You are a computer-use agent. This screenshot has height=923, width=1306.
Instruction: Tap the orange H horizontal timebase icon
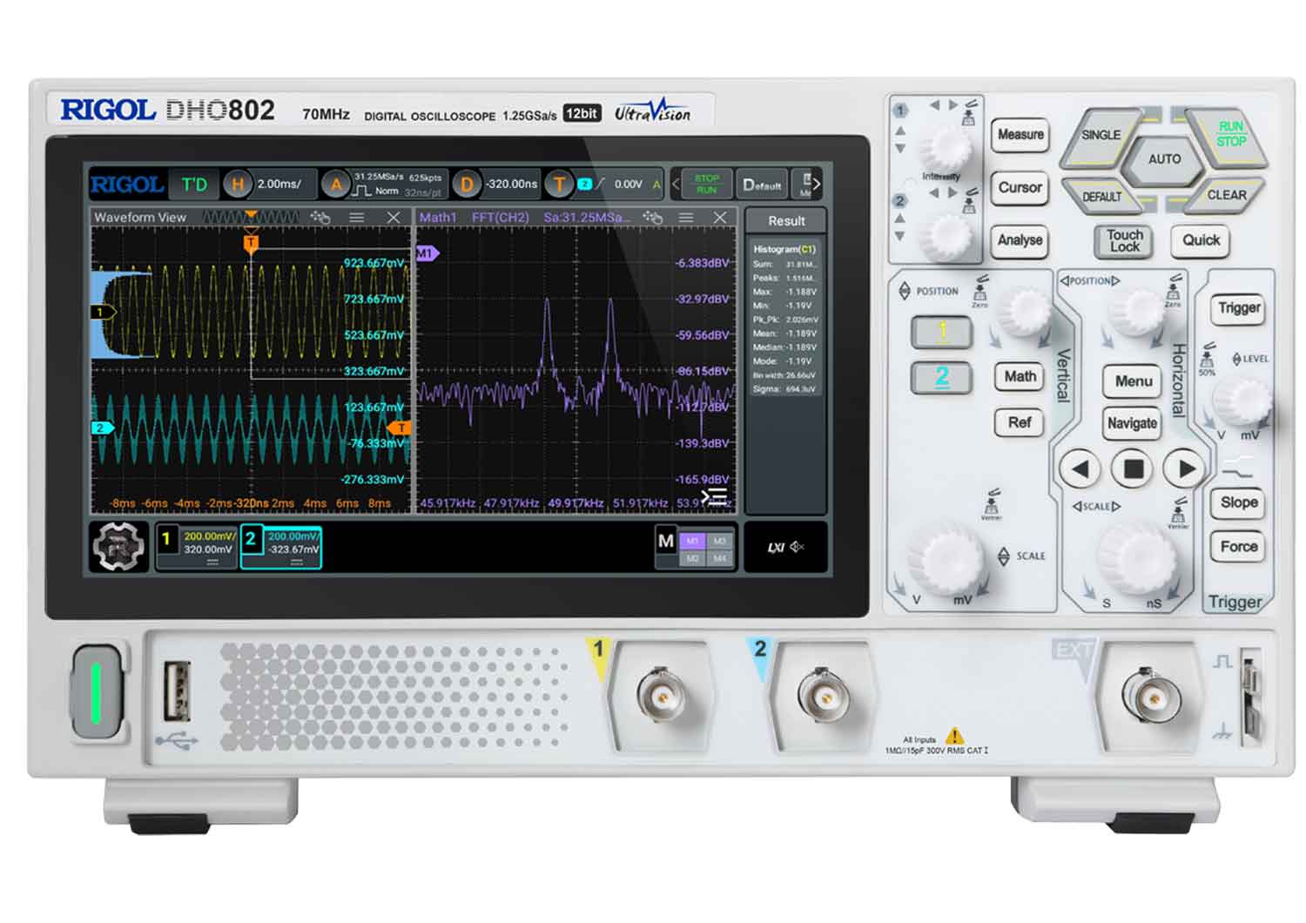coord(237,185)
